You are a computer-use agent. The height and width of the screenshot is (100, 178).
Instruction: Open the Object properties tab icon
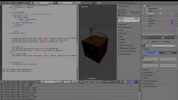[x=158, y=38]
